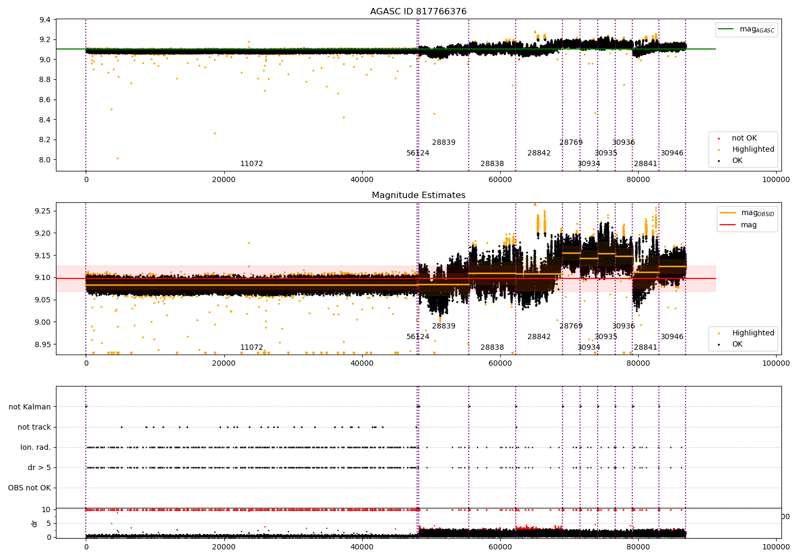Click the 'Ion. rad.' row label
The height and width of the screenshot is (559, 799).
(36, 448)
